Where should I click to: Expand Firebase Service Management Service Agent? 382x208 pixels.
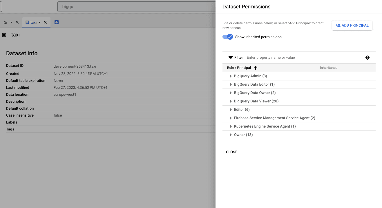click(231, 118)
